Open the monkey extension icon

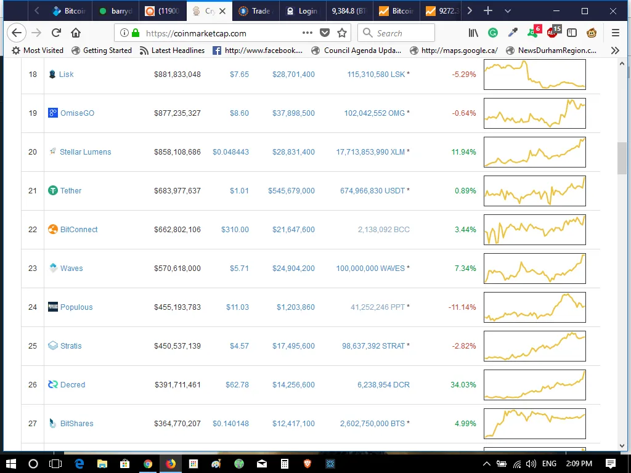(x=592, y=33)
